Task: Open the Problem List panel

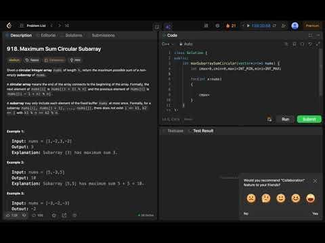Action: (33, 26)
